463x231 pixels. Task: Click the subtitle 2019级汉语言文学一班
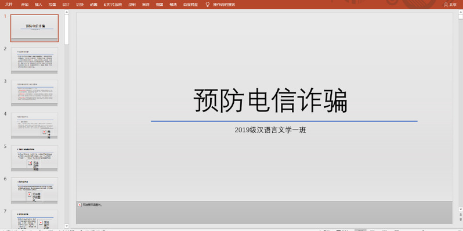point(270,130)
